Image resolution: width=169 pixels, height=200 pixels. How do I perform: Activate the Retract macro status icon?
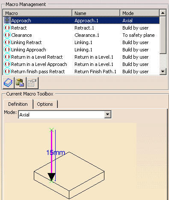(7, 28)
